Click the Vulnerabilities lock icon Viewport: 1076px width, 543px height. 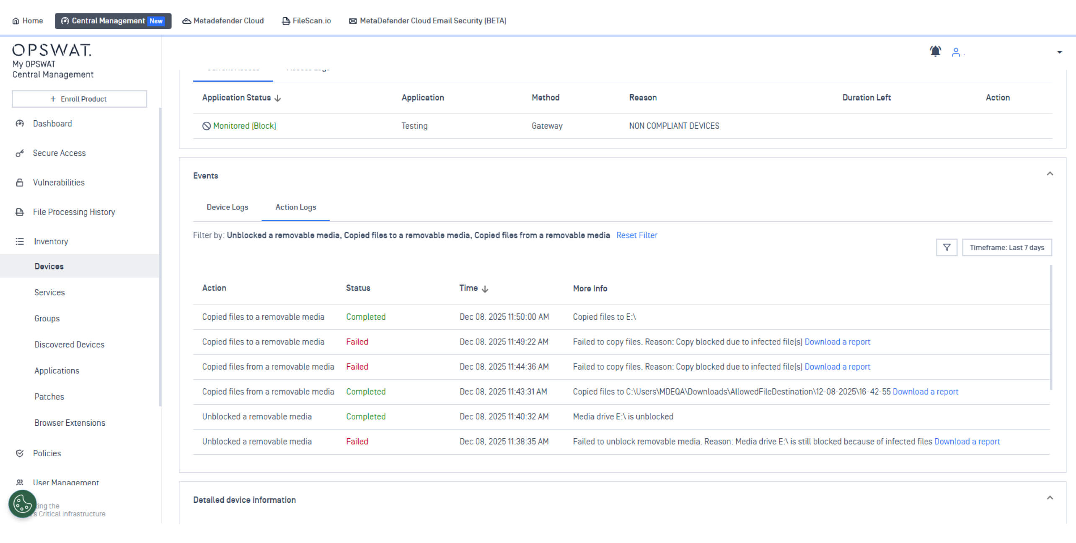[x=20, y=183]
